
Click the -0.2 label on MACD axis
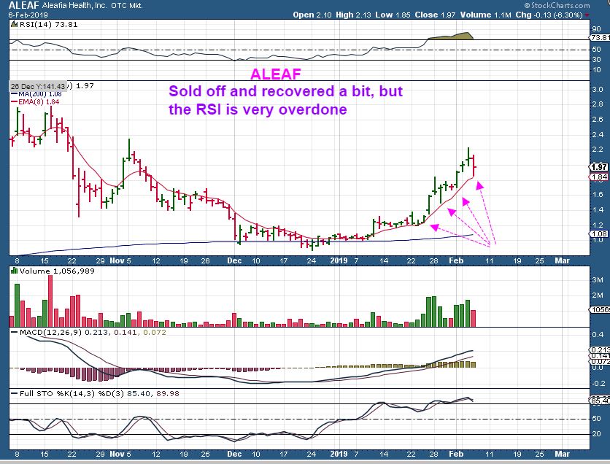click(x=598, y=384)
